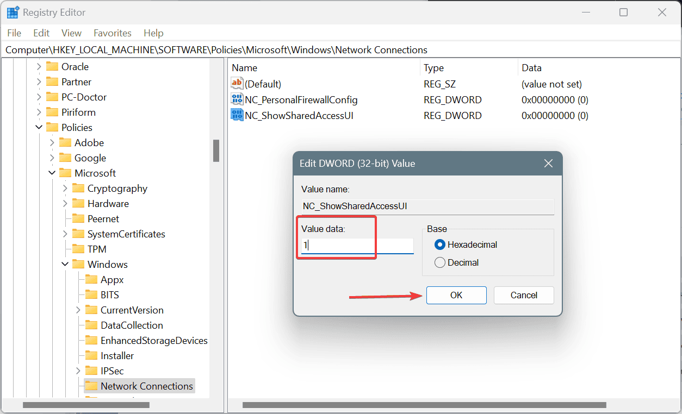This screenshot has height=414, width=682.
Task: Expand the Partner registry key
Action: click(x=39, y=81)
